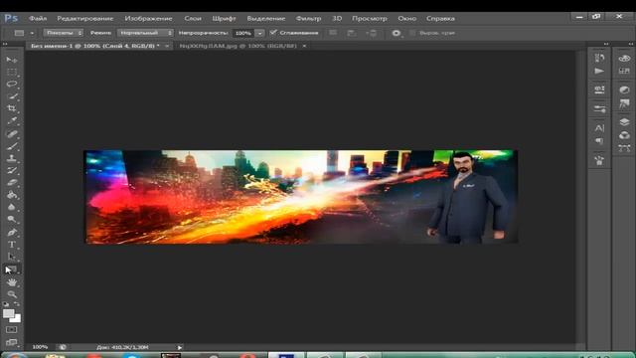Toggle the Выров. края checkbox

(413, 33)
